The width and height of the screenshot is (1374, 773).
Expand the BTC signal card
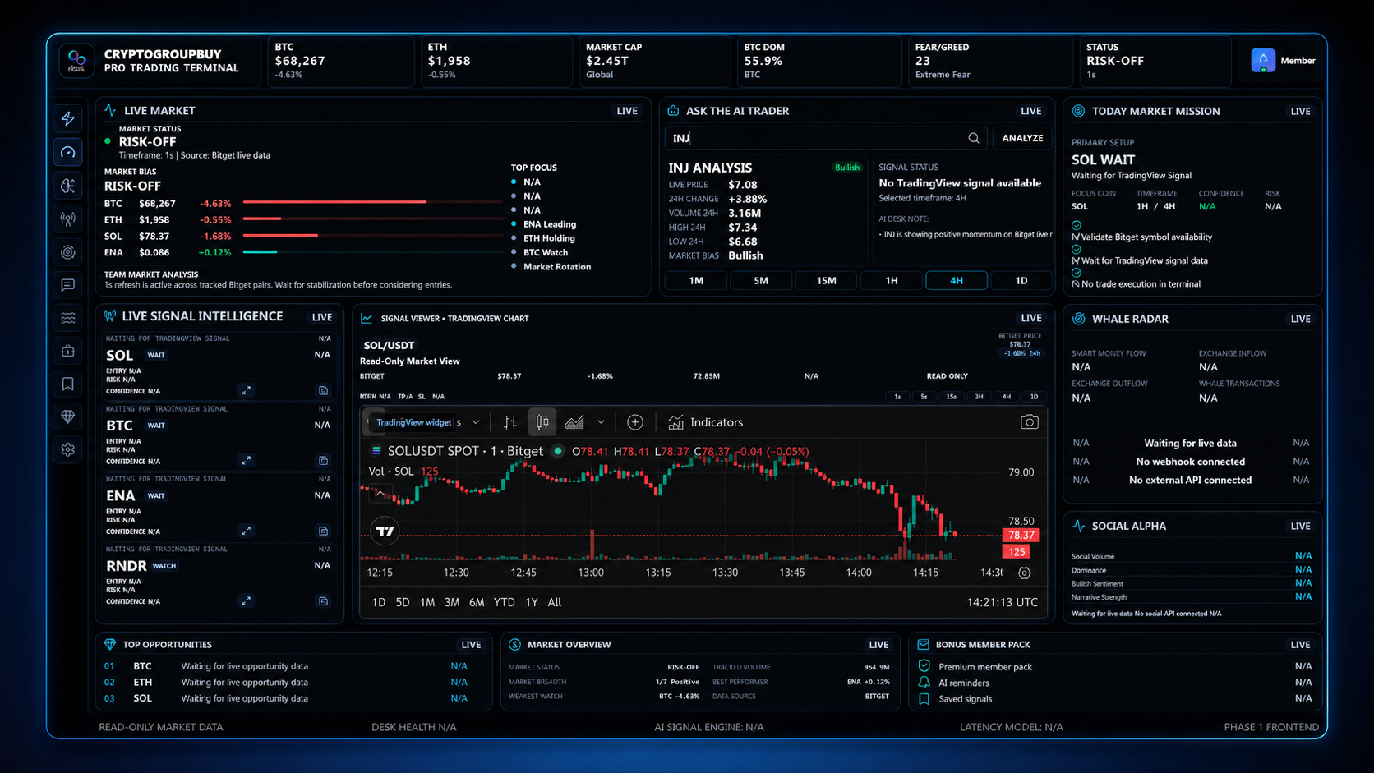tap(246, 460)
